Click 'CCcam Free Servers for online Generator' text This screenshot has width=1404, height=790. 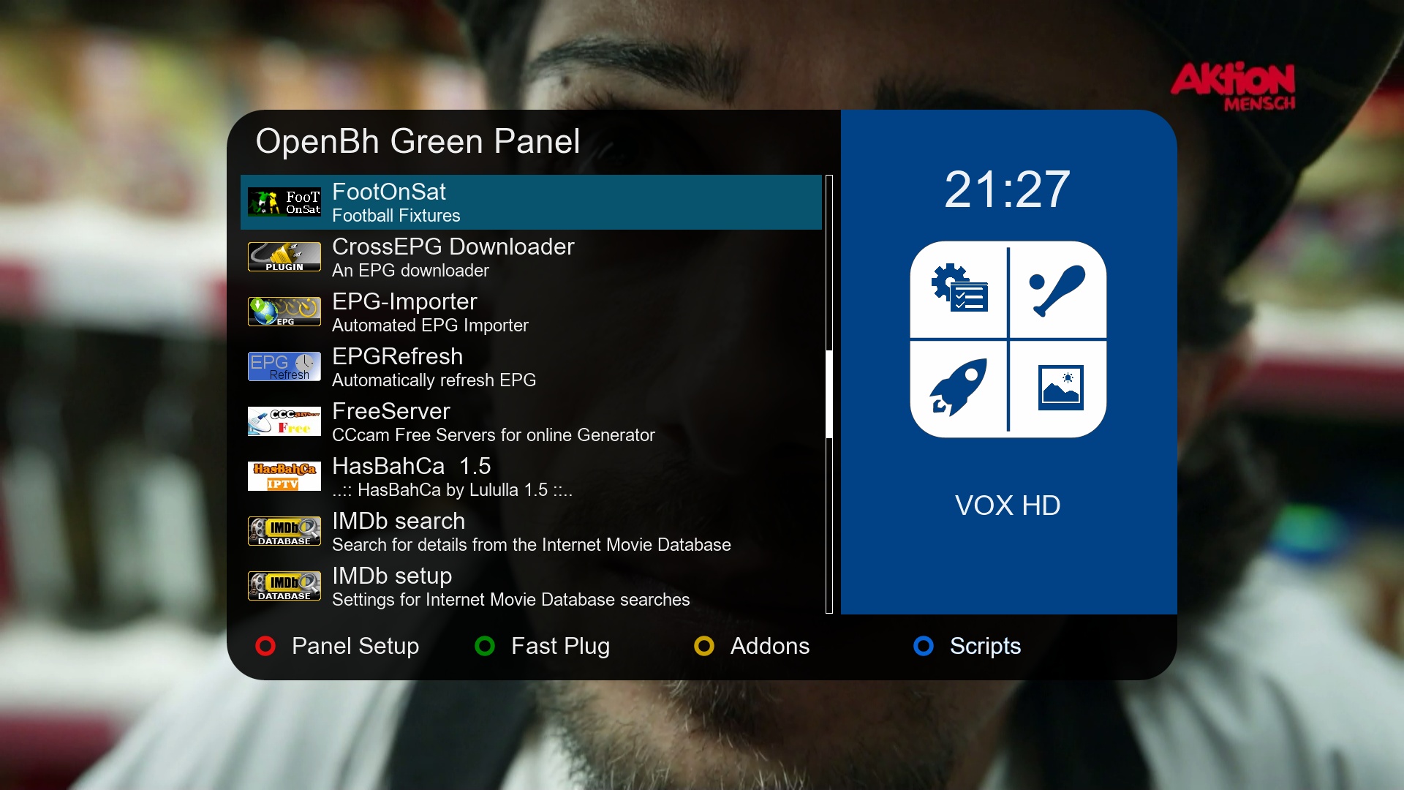point(494,435)
